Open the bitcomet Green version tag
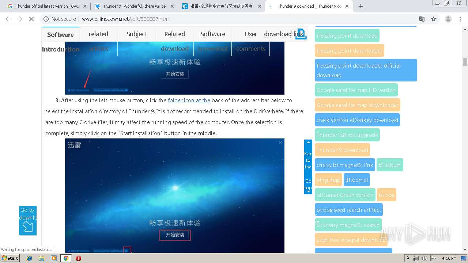 pos(345,195)
